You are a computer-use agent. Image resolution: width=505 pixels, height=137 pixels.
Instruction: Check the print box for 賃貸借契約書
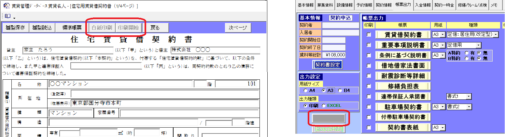(369, 35)
